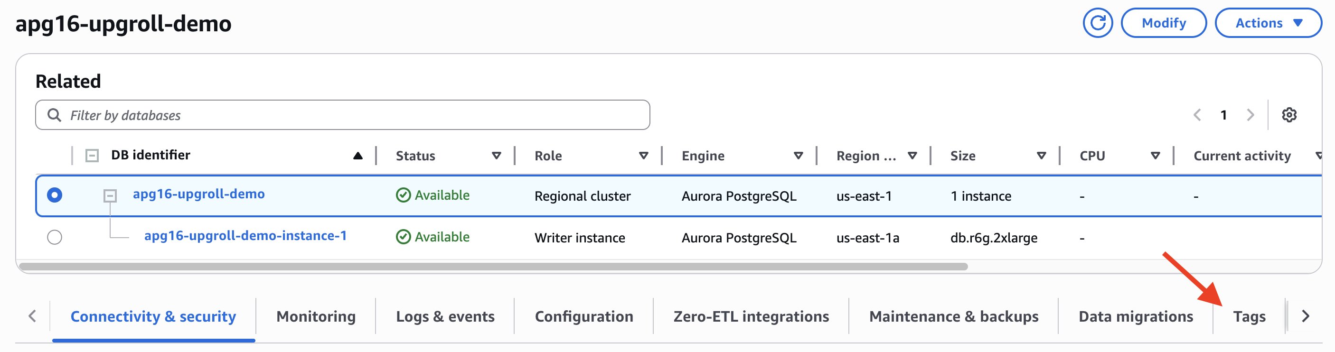This screenshot has height=352, width=1335.
Task: Sort by DB identifier ascending arrow
Action: (x=357, y=156)
